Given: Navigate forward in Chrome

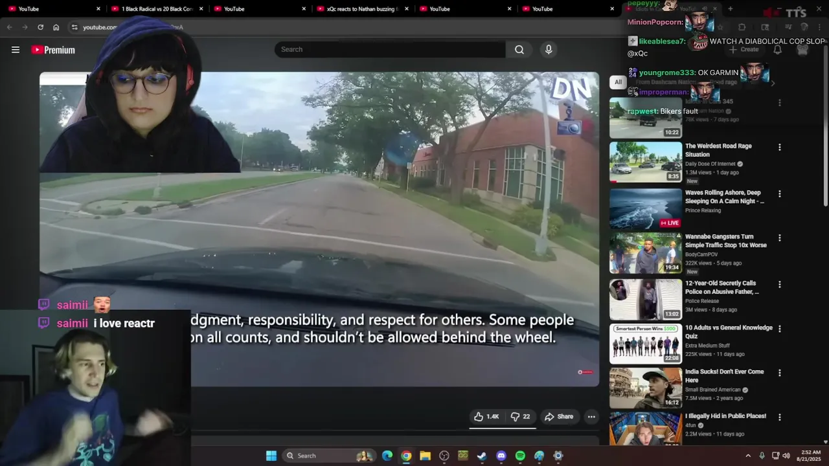Looking at the screenshot, I should pos(25,27).
